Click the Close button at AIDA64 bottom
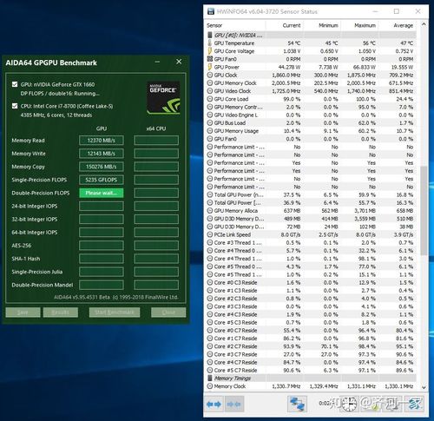The height and width of the screenshot is (421, 434). [168, 312]
